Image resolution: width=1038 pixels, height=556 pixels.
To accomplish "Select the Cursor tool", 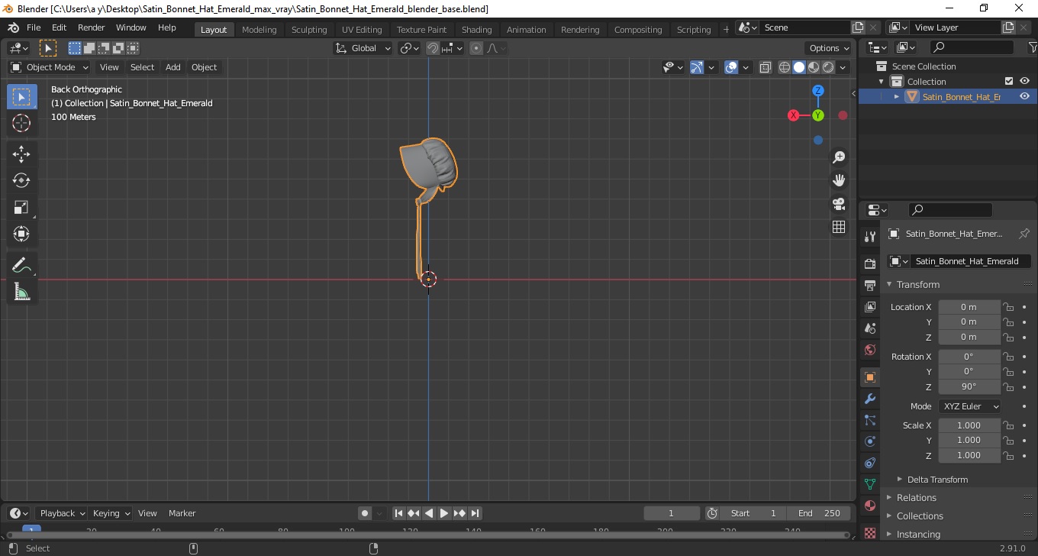I will pyautogui.click(x=21, y=123).
